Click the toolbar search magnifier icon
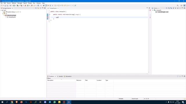The height and width of the screenshot is (104, 186). pos(178,5)
